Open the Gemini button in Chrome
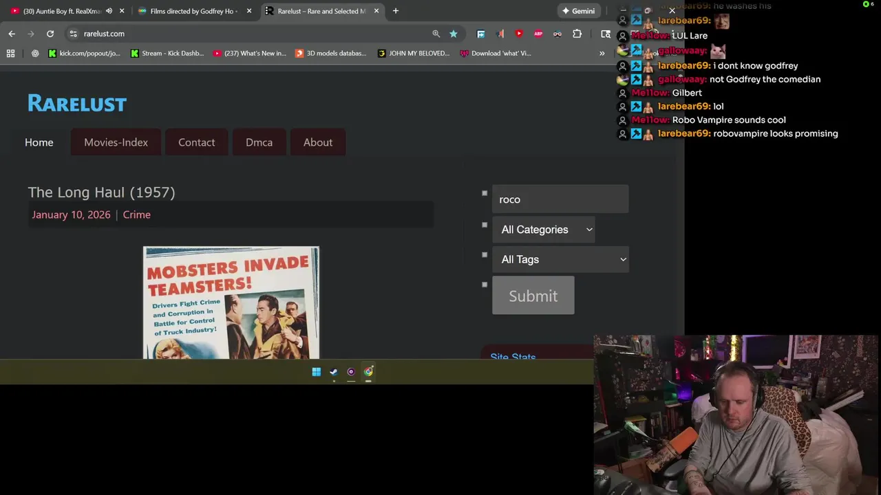The width and height of the screenshot is (881, 495). [578, 11]
